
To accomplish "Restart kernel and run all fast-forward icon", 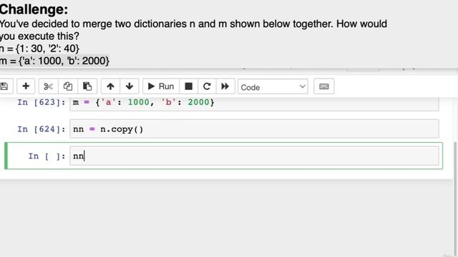I will (225, 86).
